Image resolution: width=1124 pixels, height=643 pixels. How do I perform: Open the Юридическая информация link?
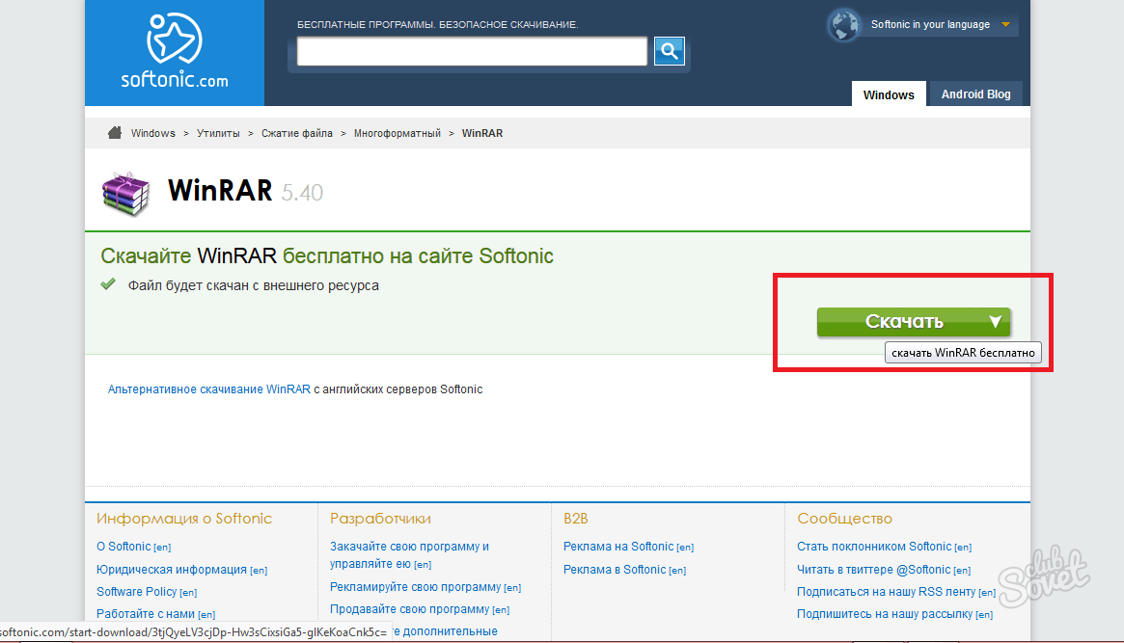[x=181, y=569]
